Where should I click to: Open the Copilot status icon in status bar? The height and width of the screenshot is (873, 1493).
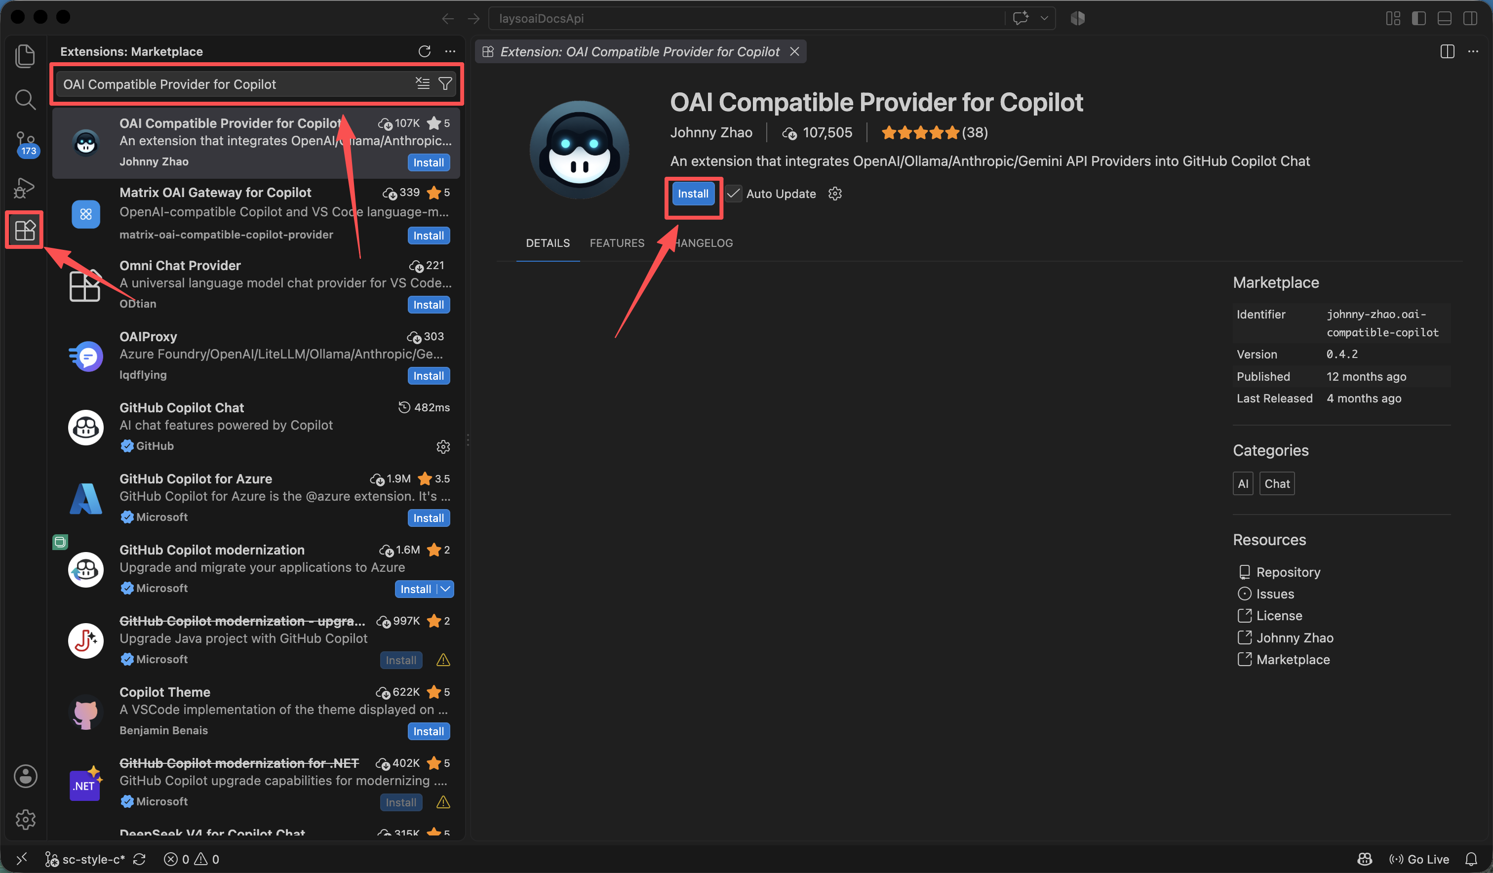pyautogui.click(x=1365, y=859)
